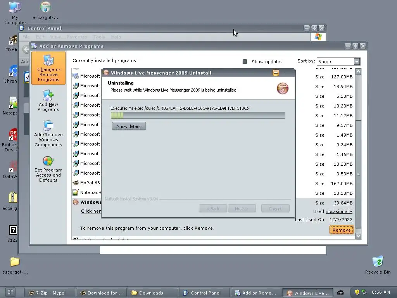Select the Recycle Bin desktop icon
397x298 pixels.
tap(378, 265)
